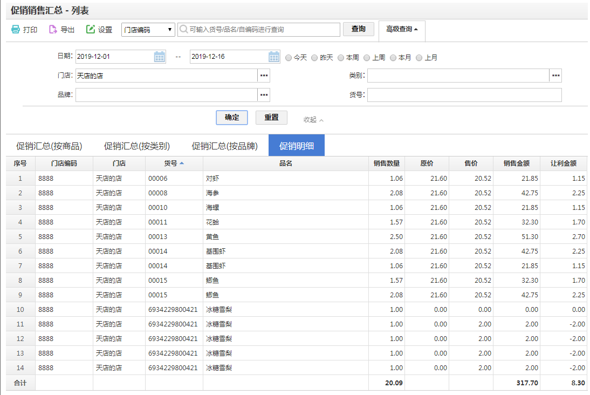The width and height of the screenshot is (590, 395).
Task: Switch to the 促销汇总(按商品) tab
Action: 49,146
